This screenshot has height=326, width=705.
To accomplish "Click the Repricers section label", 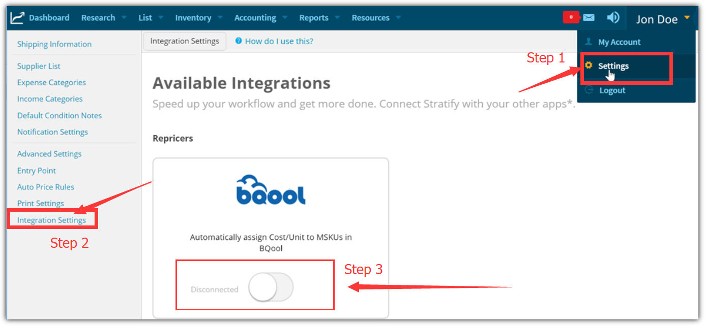I will tap(173, 138).
